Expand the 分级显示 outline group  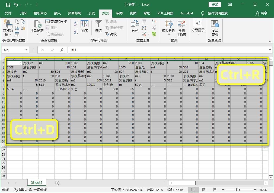(198, 27)
